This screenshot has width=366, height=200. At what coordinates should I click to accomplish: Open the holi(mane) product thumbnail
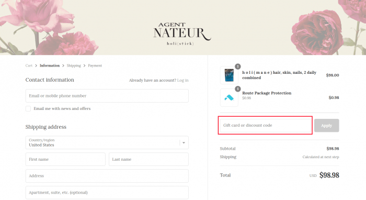click(x=229, y=75)
